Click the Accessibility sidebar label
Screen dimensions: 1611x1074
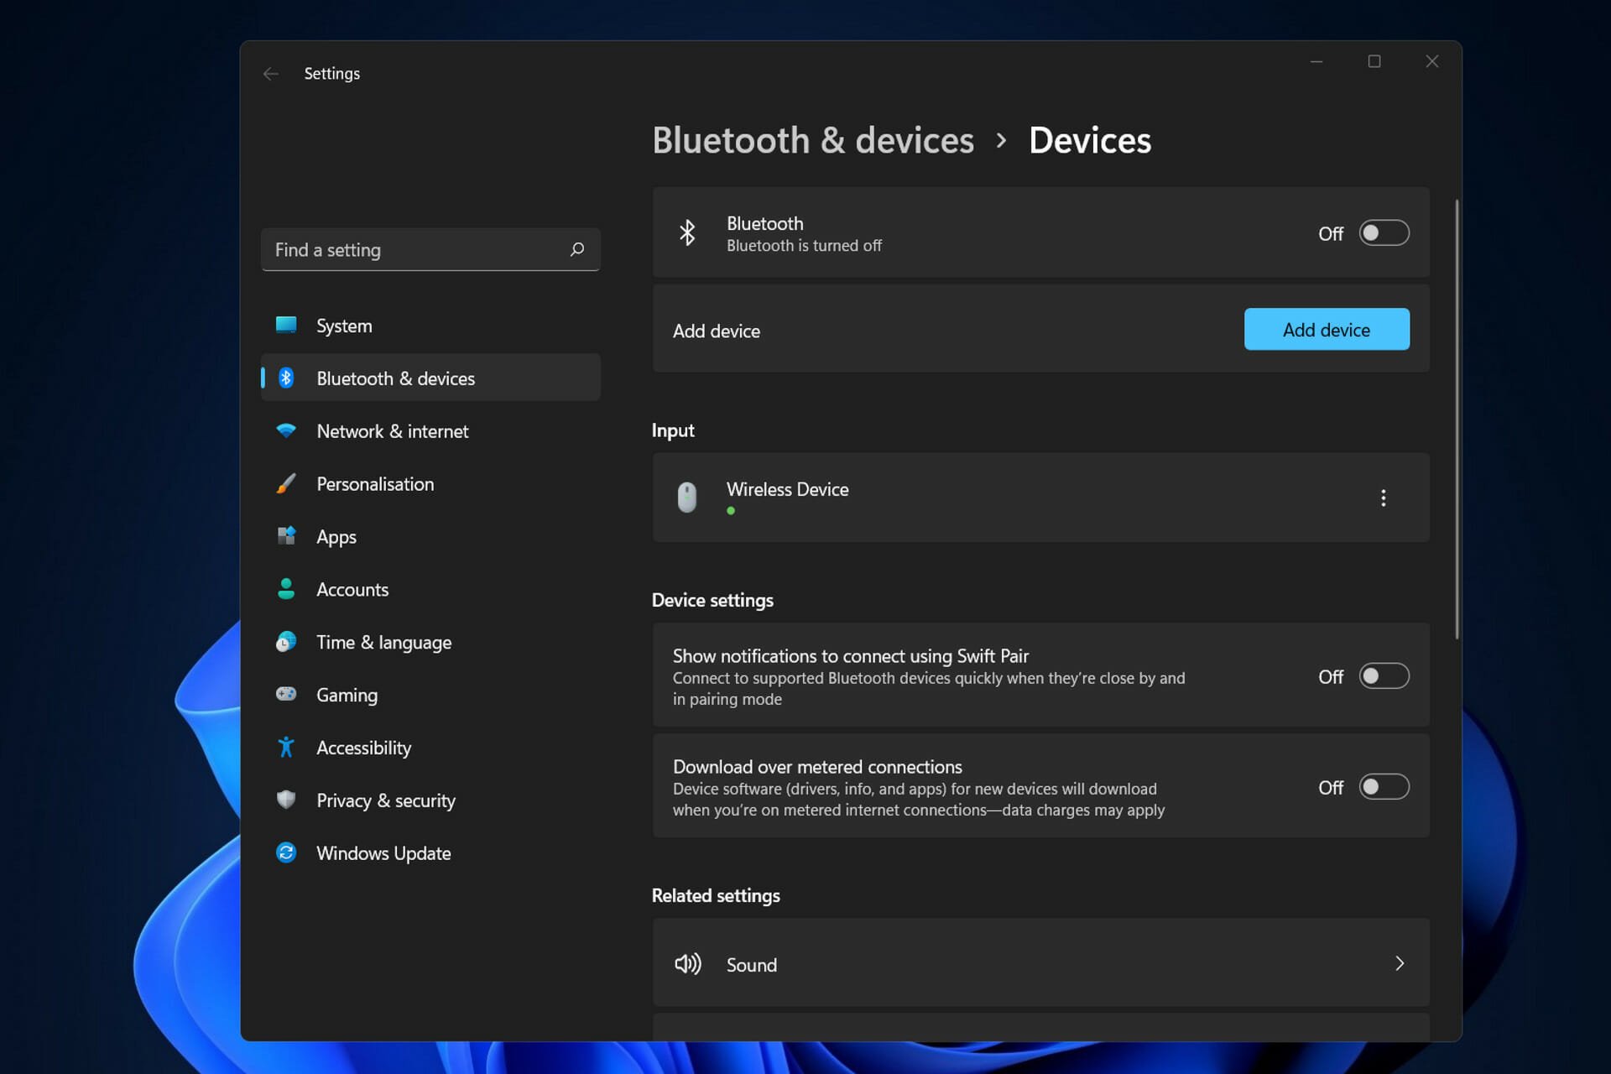coord(363,748)
